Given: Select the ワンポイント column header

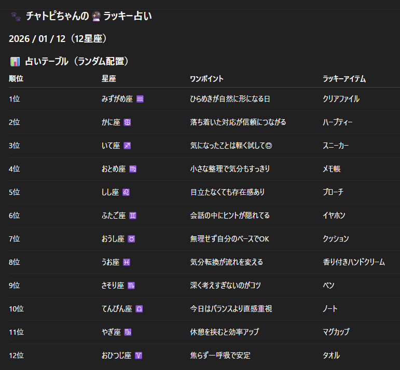Looking at the screenshot, I should [x=206, y=79].
